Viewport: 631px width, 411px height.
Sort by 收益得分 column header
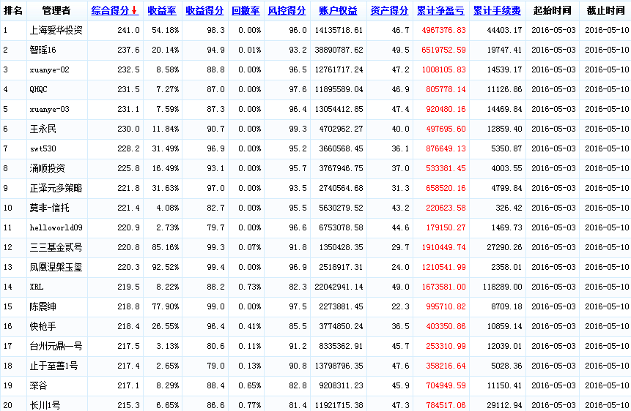click(x=204, y=11)
